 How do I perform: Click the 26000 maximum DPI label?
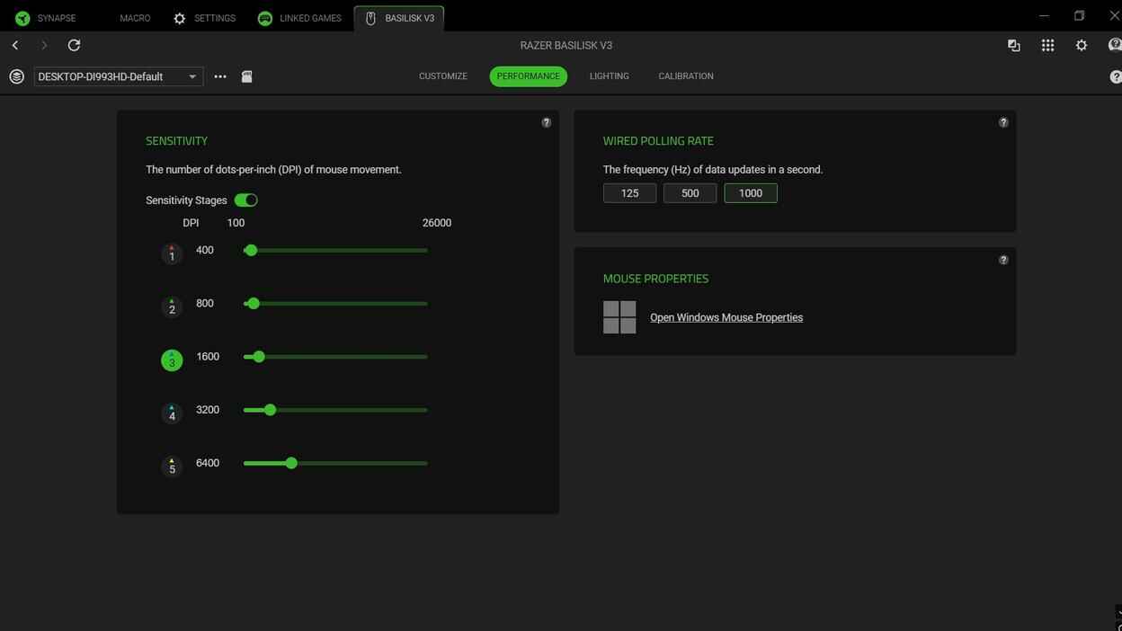coord(437,223)
